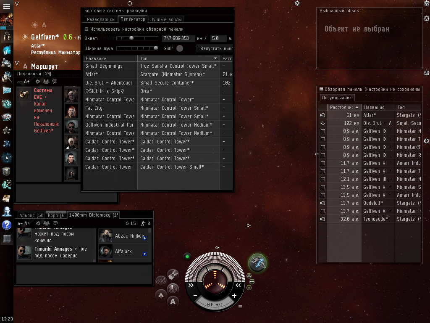This screenshot has height=323, width=430.
Task: Open the character sheet icon in Neocom
Action: (7, 36)
